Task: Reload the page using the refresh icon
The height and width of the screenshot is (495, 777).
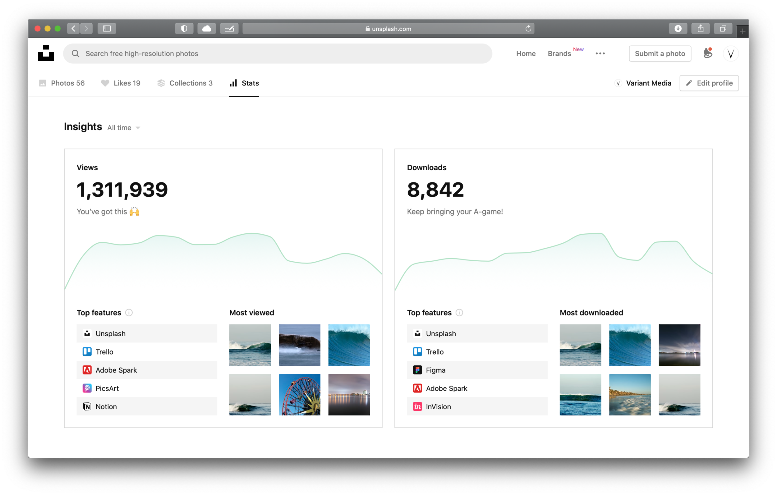Action: (x=528, y=29)
